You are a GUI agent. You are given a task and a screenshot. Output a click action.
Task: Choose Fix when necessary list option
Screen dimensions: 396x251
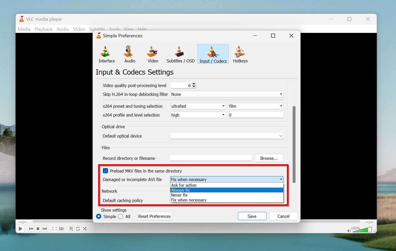(227, 200)
